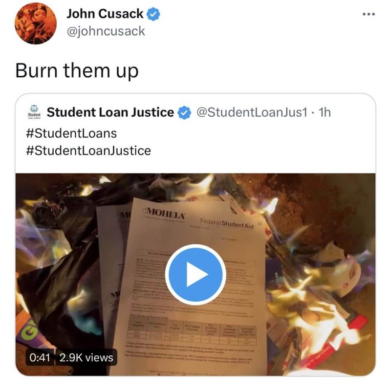Image resolution: width=391 pixels, height=391 pixels.
Task: Click the blue verified badge next to John Cusack
Action: 153,14
